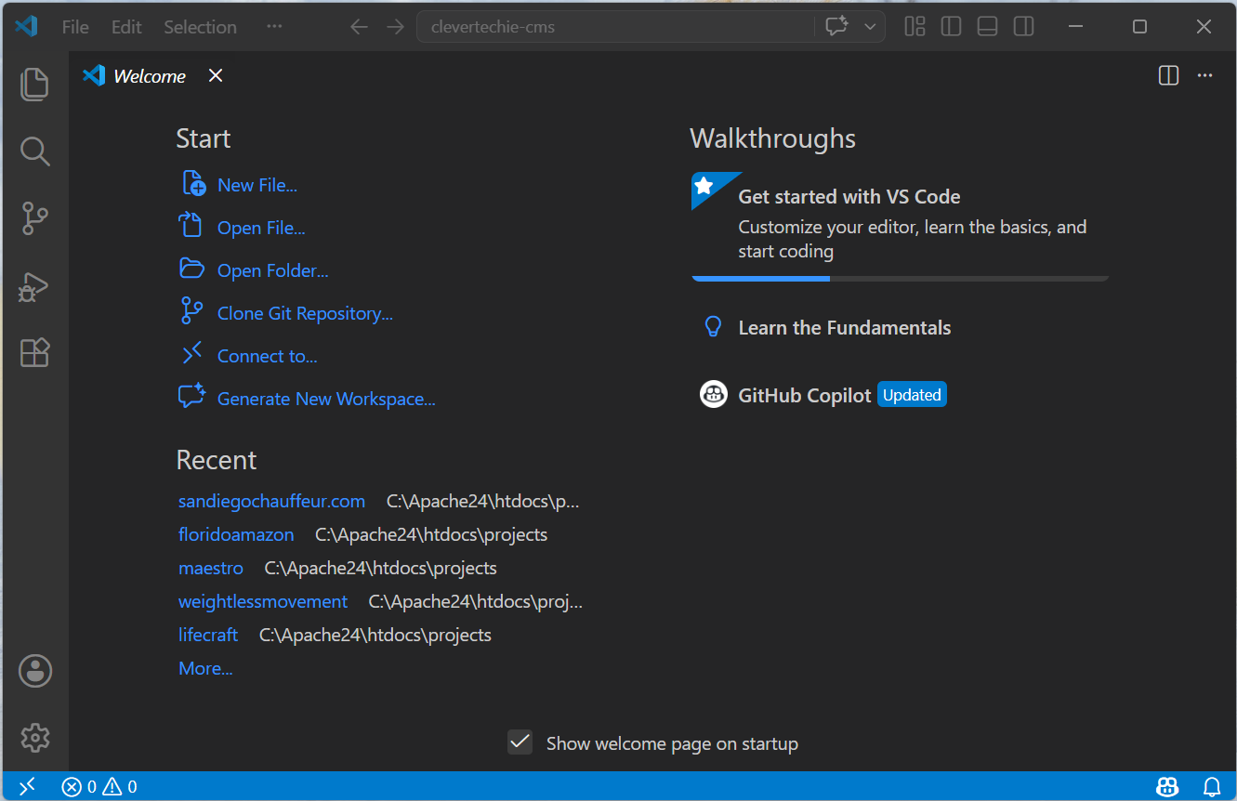Screen dimensions: 1237x801
Task: Open the Manage gear icon
Action: [x=35, y=738]
